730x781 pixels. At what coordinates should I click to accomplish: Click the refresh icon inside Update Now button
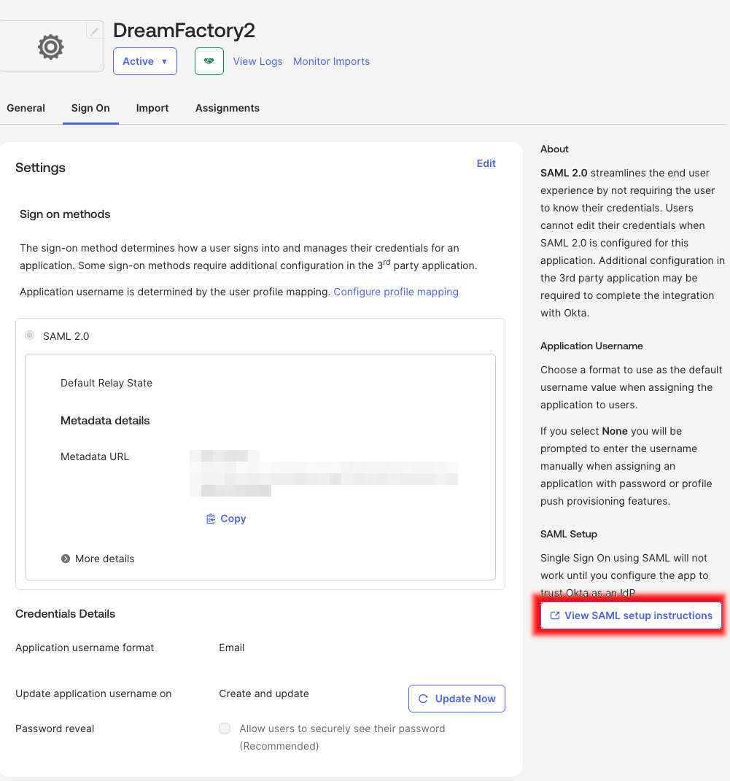(423, 698)
